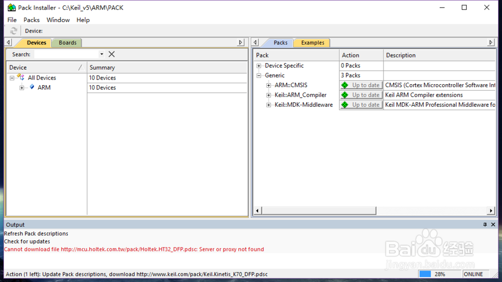Click the packs horizontal scrollbar thumb
The height and width of the screenshot is (282, 502).
(319, 210)
